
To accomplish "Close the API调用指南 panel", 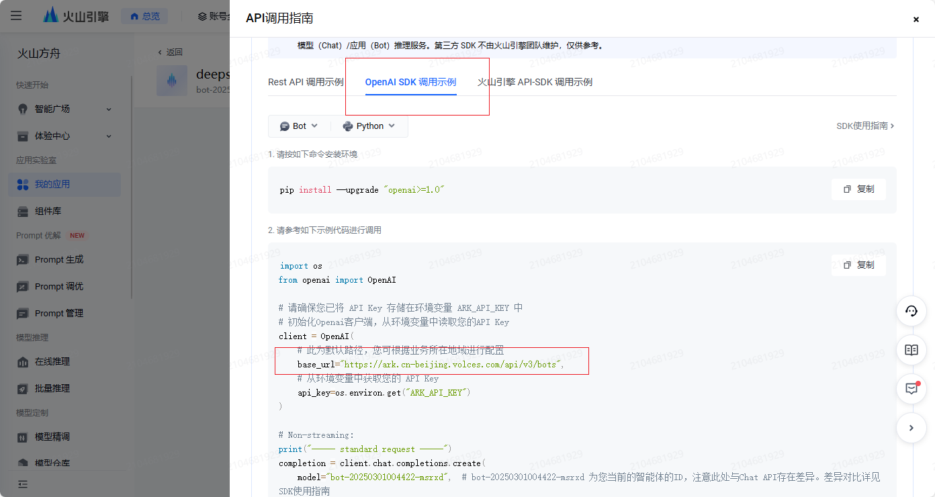I will [916, 19].
